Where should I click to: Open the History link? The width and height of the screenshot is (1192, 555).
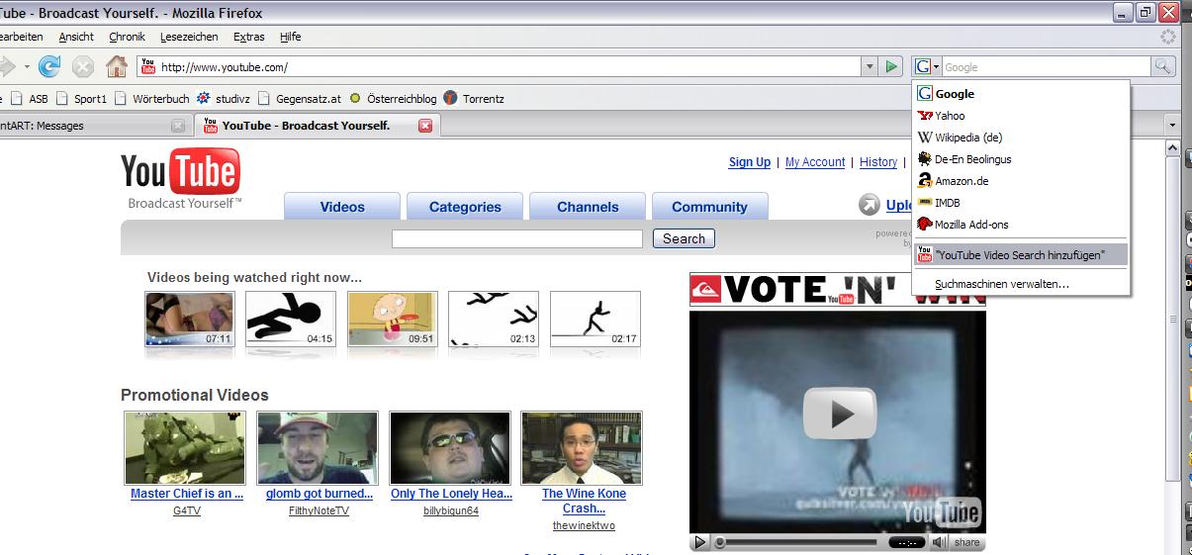pos(878,162)
